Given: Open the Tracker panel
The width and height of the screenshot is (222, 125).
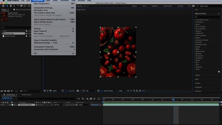Looking at the screenshot, I should (x=197, y=75).
